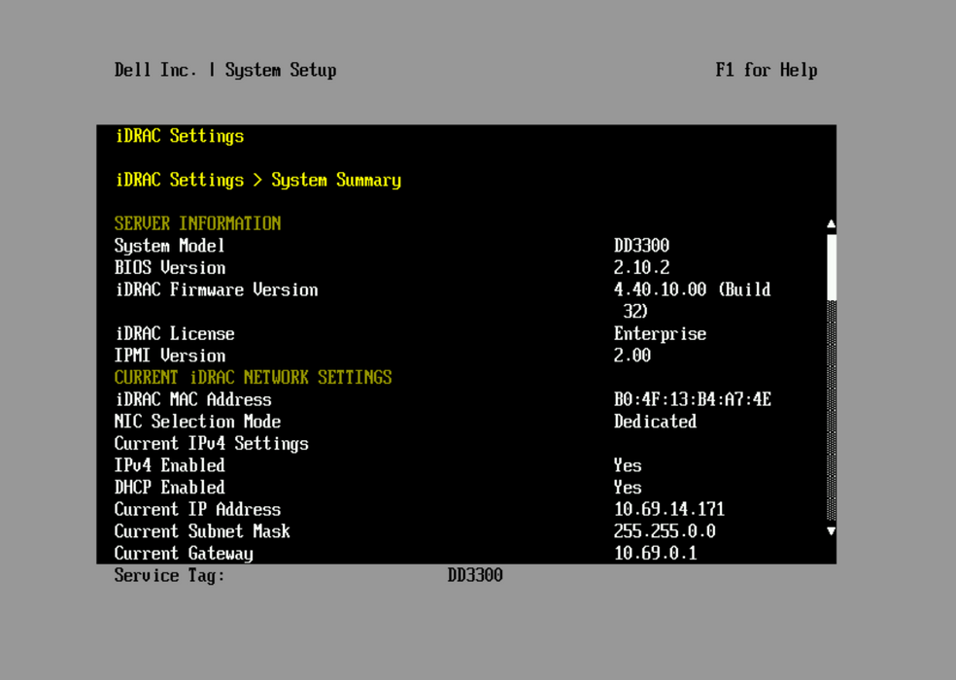Click the Dell Inc. System Setup title
The width and height of the screenshot is (956, 680).
click(x=225, y=70)
